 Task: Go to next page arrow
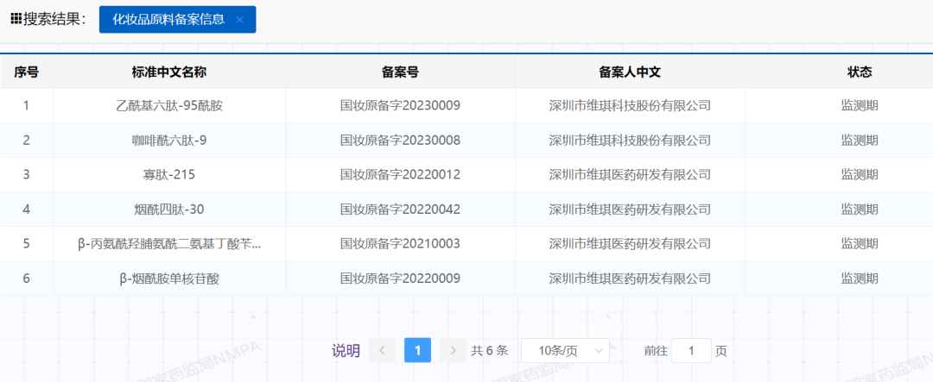453,350
